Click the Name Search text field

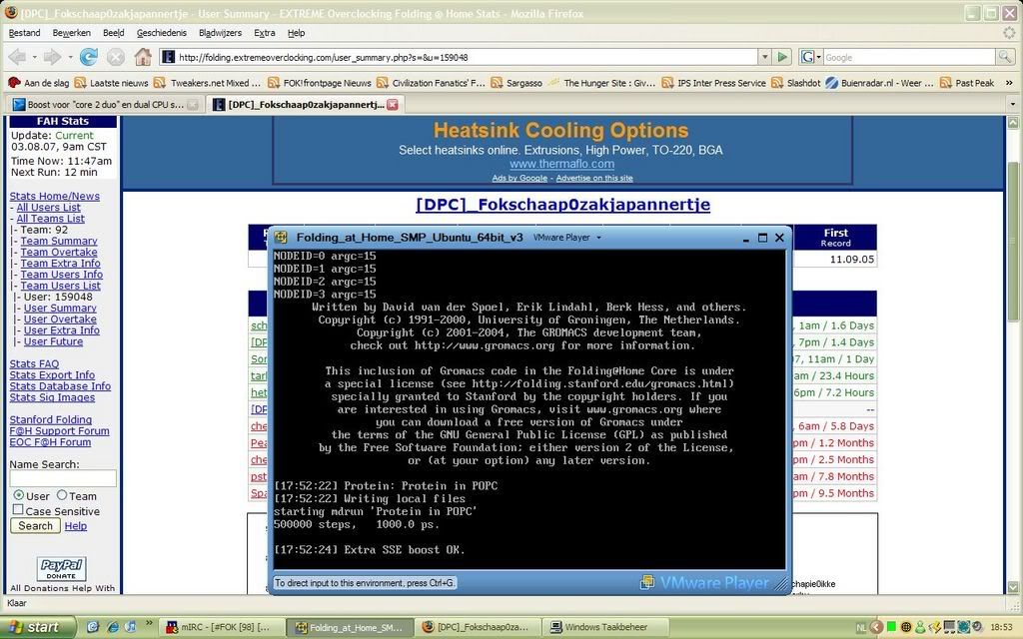pyautogui.click(x=63, y=478)
